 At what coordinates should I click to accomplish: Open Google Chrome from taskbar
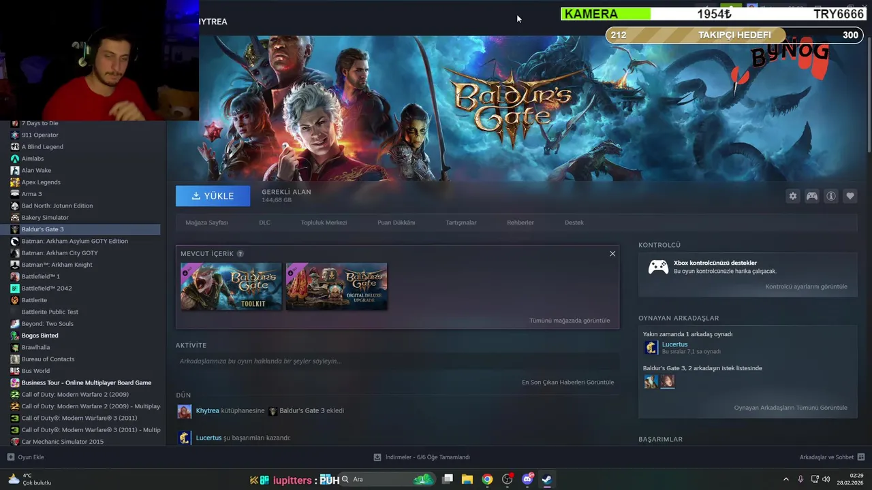[x=487, y=479]
